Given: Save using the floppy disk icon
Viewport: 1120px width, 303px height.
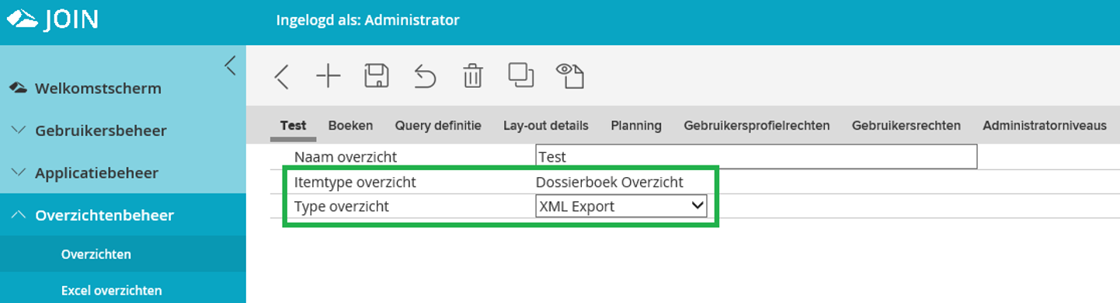Looking at the screenshot, I should tap(377, 75).
